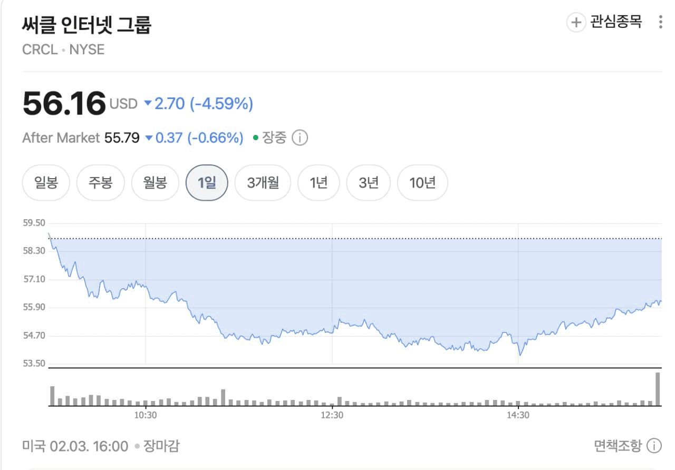
Task: Switch chart to 3개월 range
Action: tap(263, 183)
